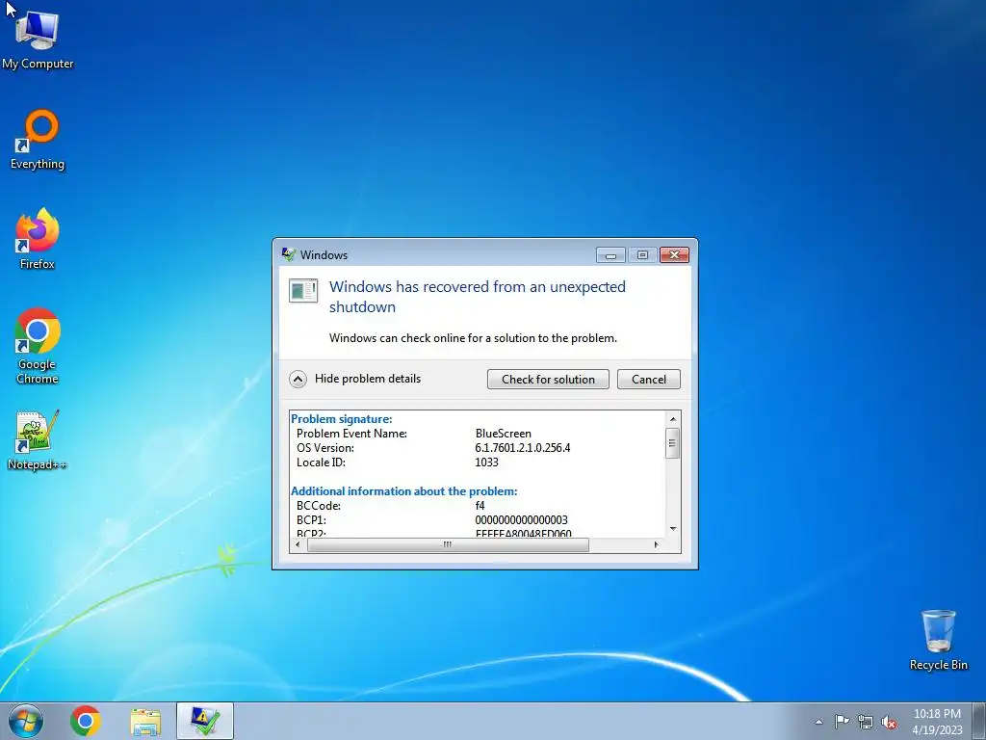Open the Recycle Bin
Screen dimensions: 986x740
(938, 640)
